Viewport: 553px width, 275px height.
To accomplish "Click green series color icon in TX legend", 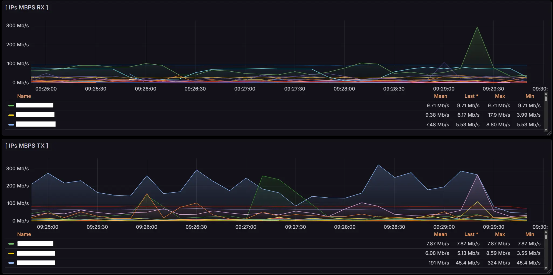I will (11, 244).
